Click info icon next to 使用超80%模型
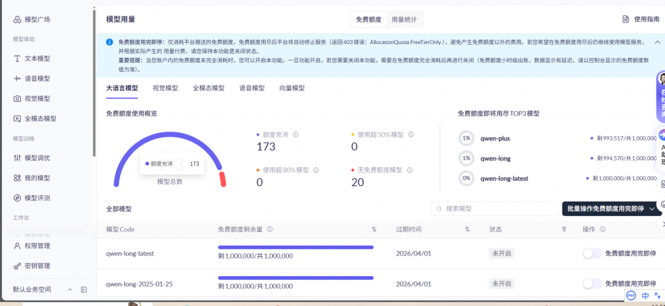Viewport: 665px width, 306px height. coord(316,170)
